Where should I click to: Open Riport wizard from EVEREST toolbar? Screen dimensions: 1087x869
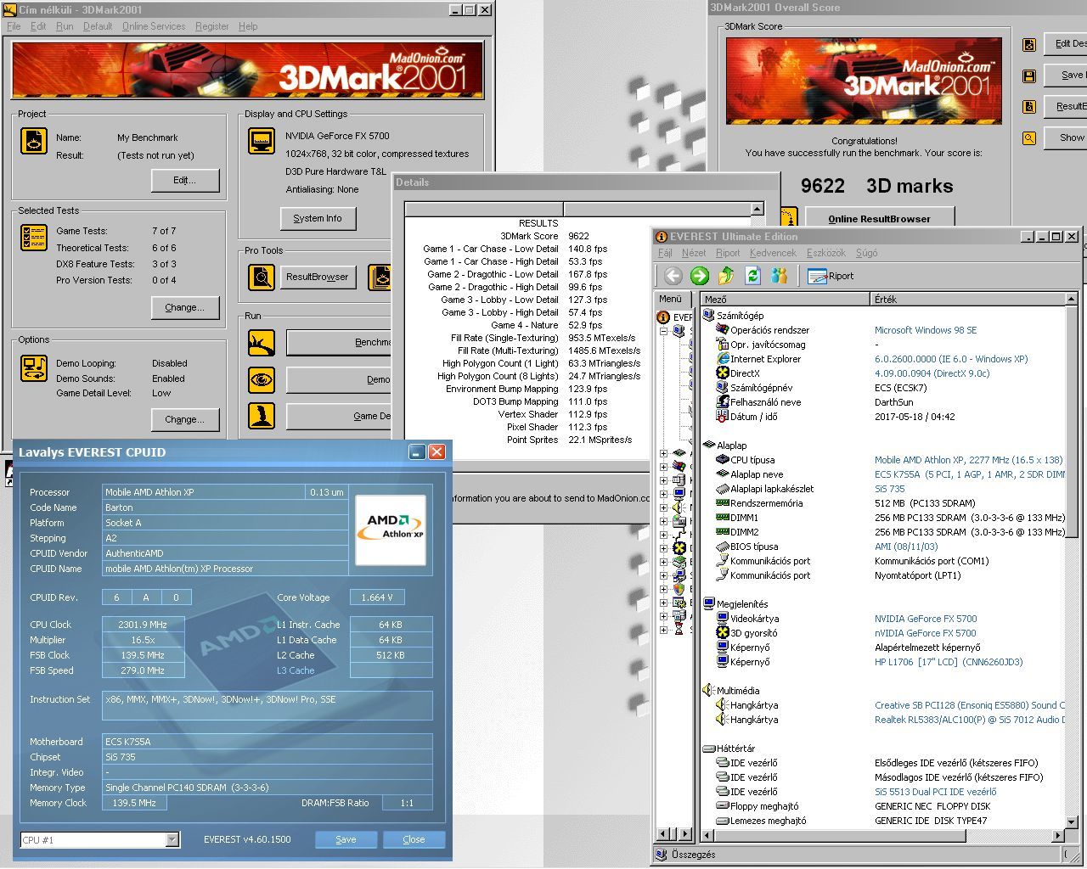831,276
